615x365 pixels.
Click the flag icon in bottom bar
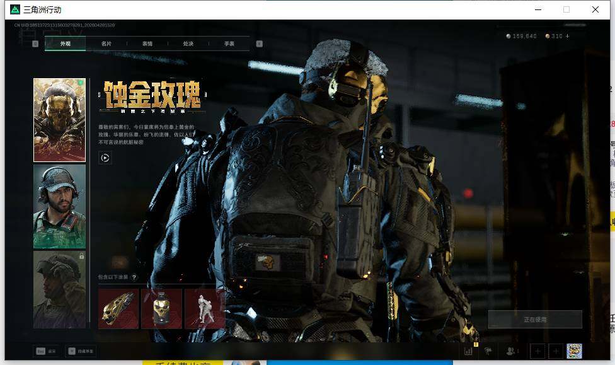488,351
